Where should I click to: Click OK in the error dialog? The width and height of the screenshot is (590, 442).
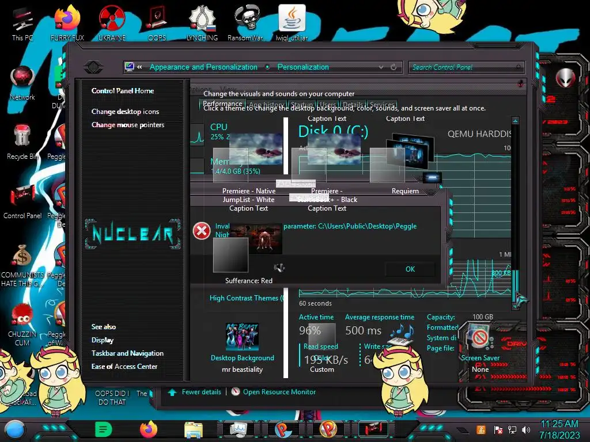pyautogui.click(x=410, y=269)
